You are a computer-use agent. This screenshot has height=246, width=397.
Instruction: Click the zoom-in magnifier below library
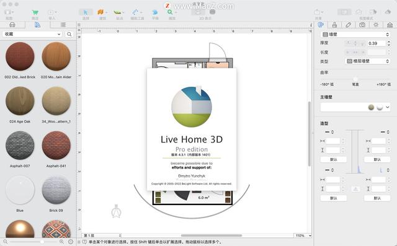pos(61,242)
